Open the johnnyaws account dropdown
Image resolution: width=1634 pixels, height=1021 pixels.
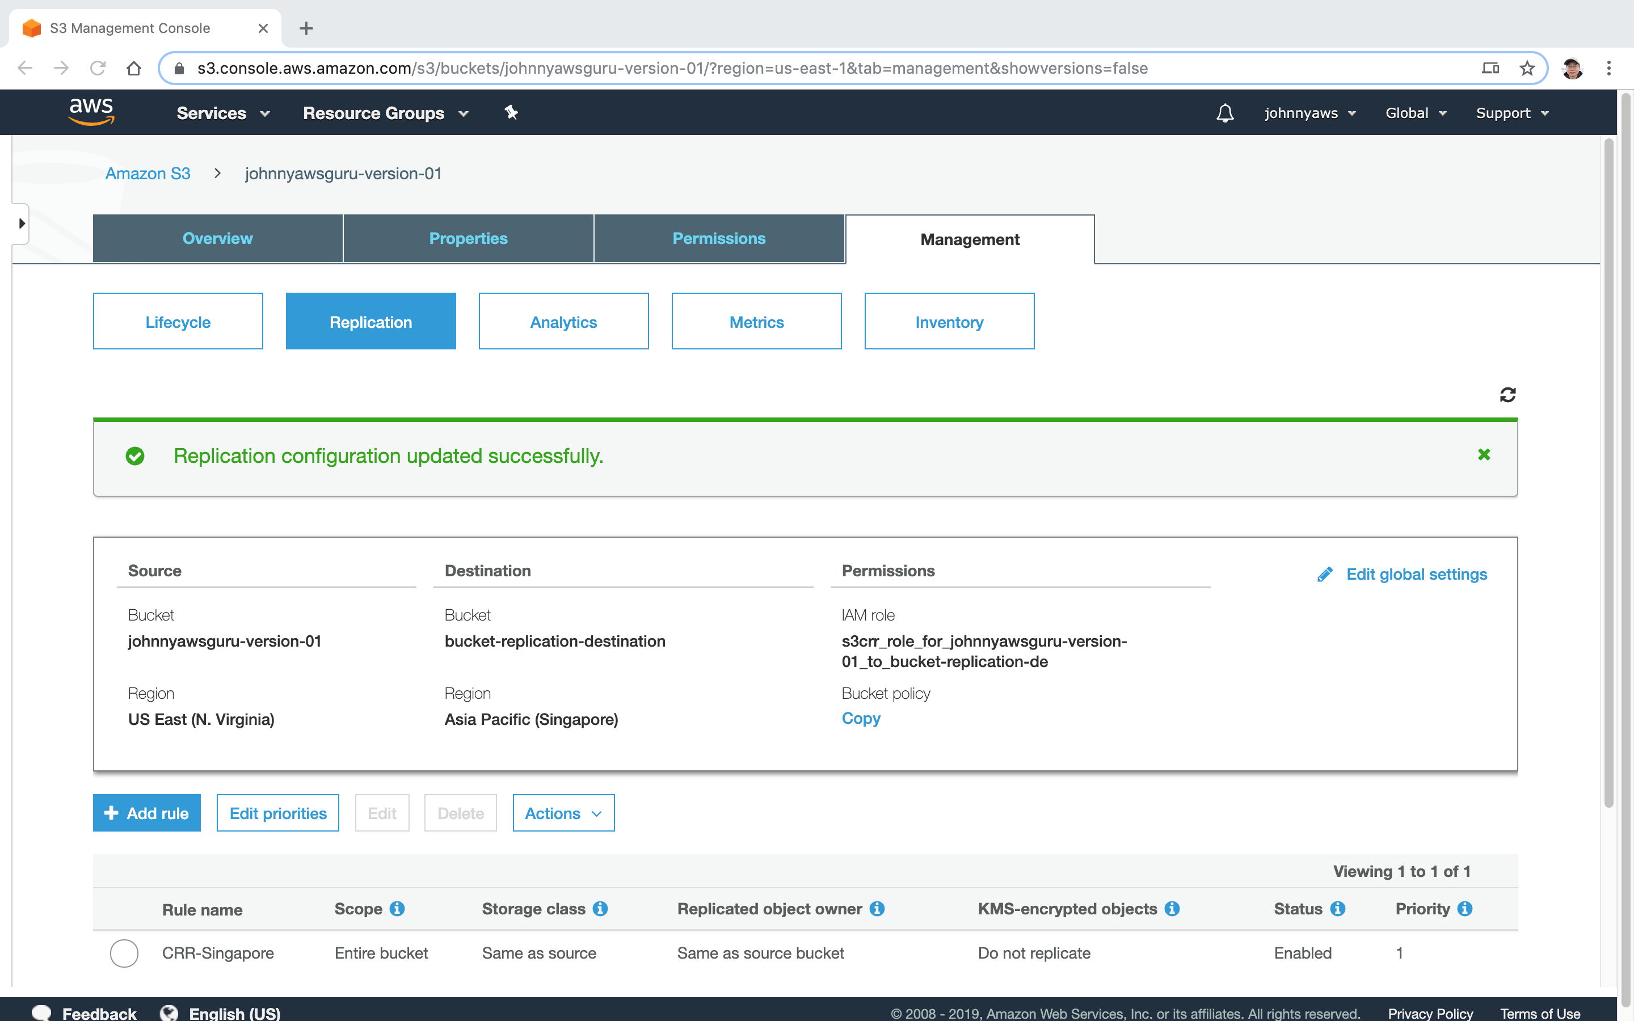pyautogui.click(x=1310, y=113)
